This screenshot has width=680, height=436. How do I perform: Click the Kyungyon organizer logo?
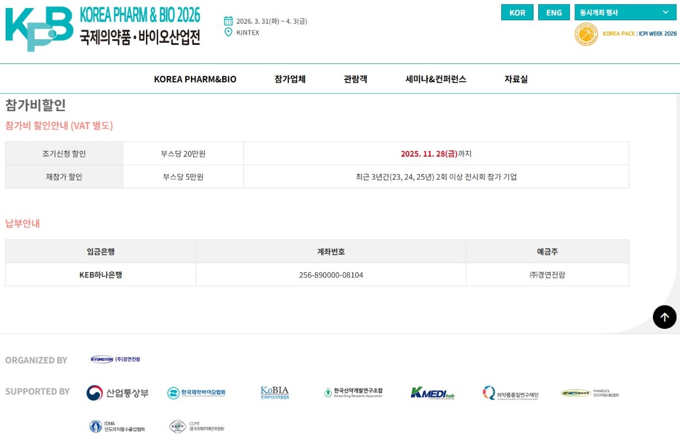click(115, 359)
